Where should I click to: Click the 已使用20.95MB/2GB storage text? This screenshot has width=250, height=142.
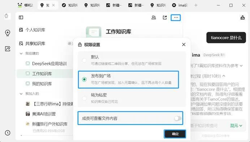tap(49, 131)
